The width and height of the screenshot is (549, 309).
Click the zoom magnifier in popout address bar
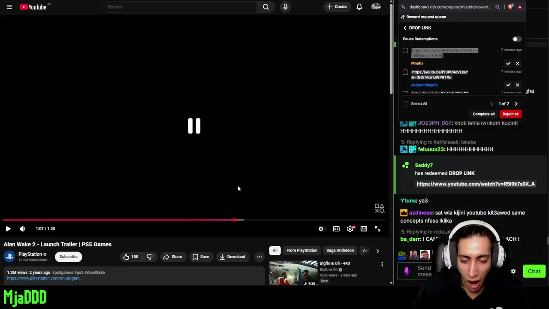(x=498, y=7)
